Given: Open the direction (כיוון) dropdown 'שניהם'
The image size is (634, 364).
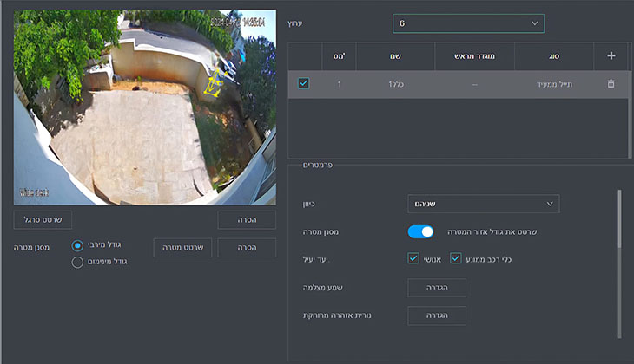Looking at the screenshot, I should tap(484, 204).
